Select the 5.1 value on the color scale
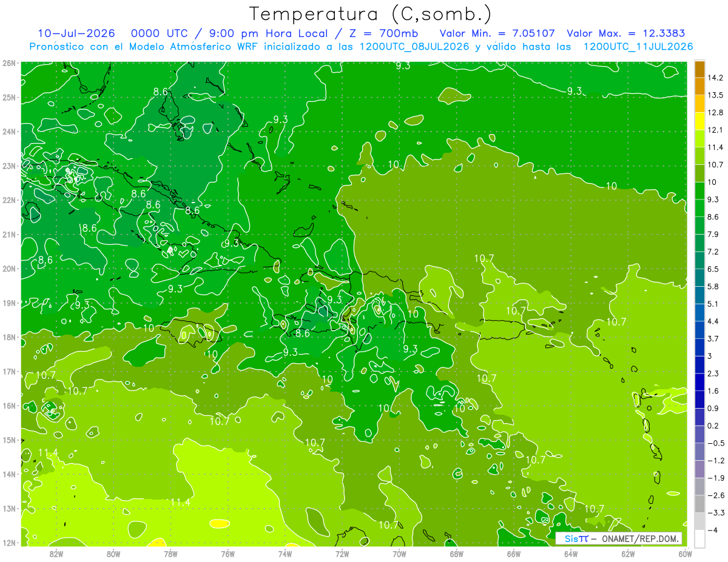The image size is (728, 562). [713, 304]
